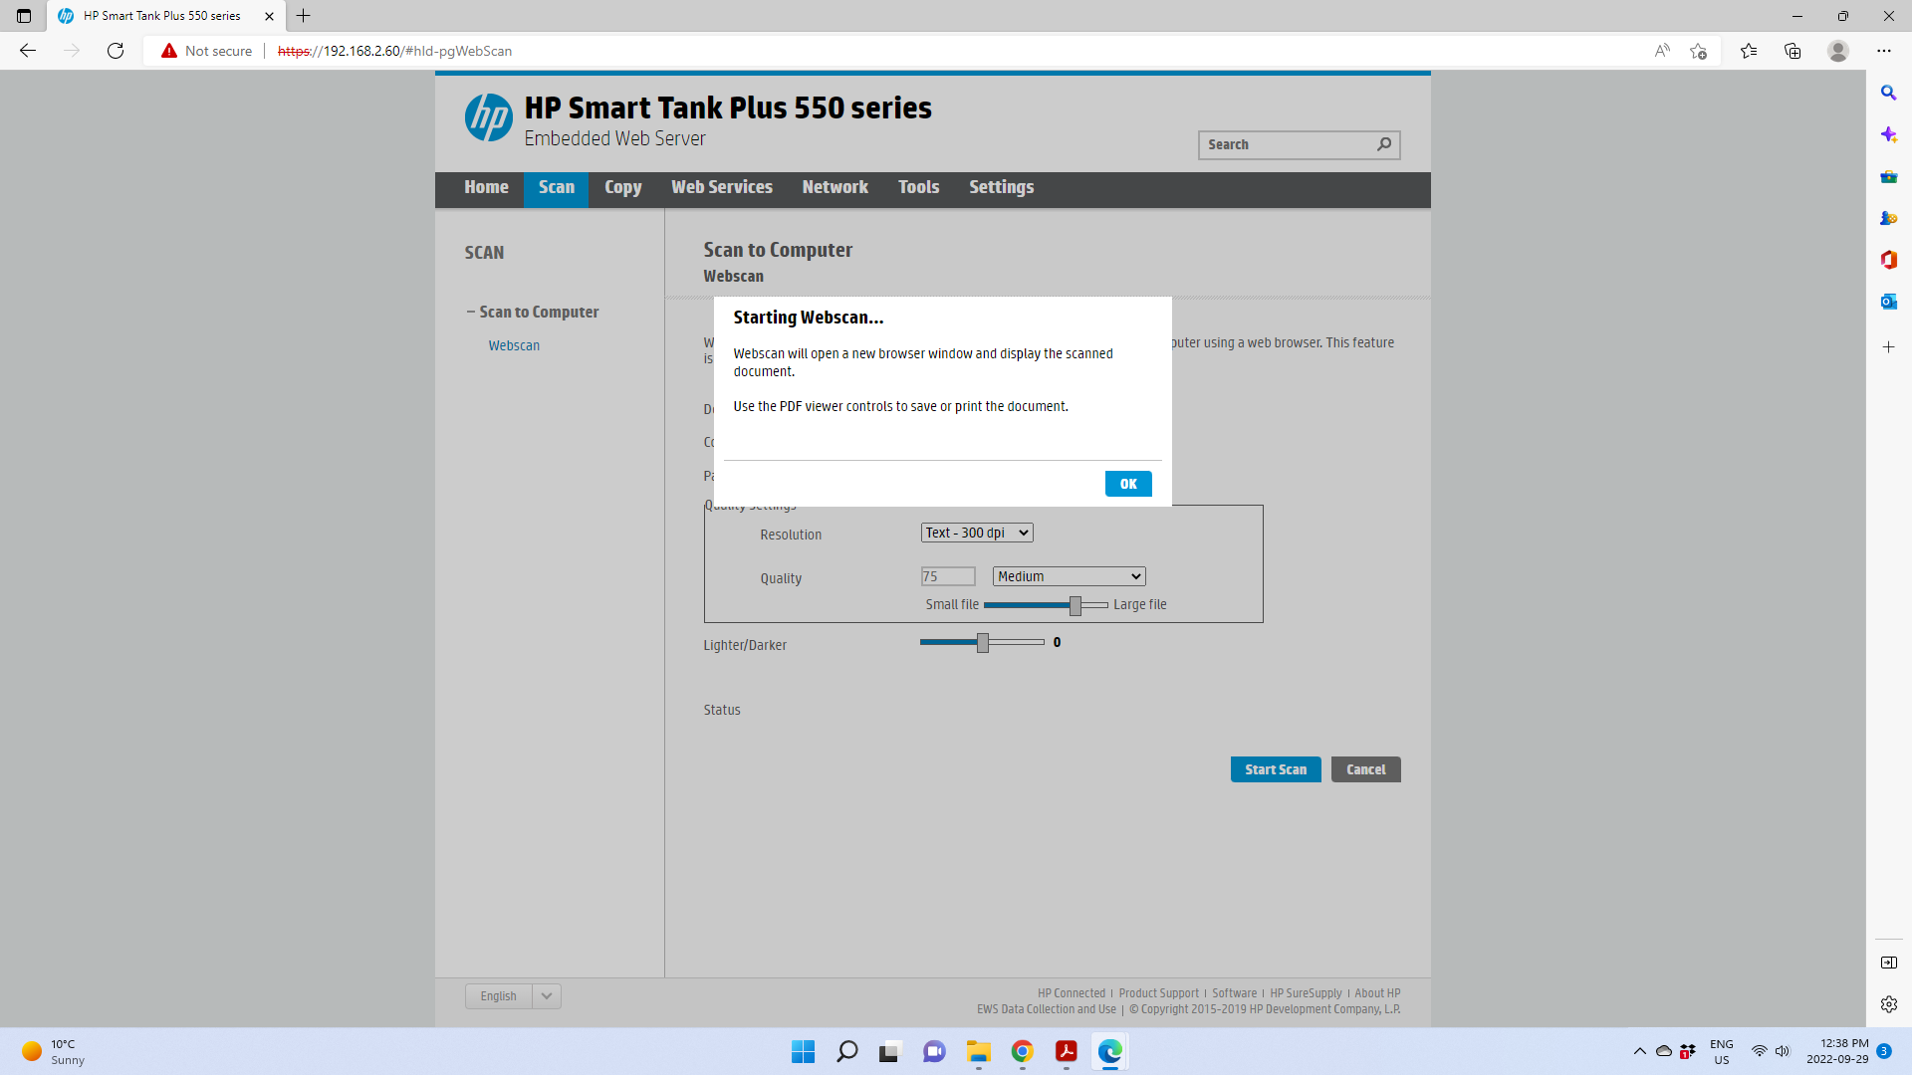Screen dimensions: 1912x1075
Task: Click into the EWS Search field
Action: [1285, 144]
